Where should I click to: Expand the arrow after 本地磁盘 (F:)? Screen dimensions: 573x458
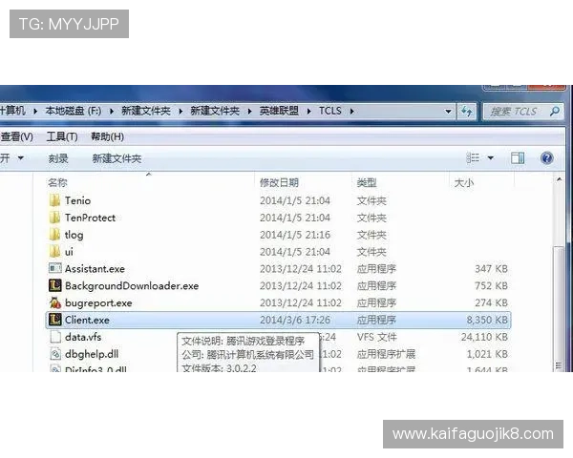[x=111, y=111]
